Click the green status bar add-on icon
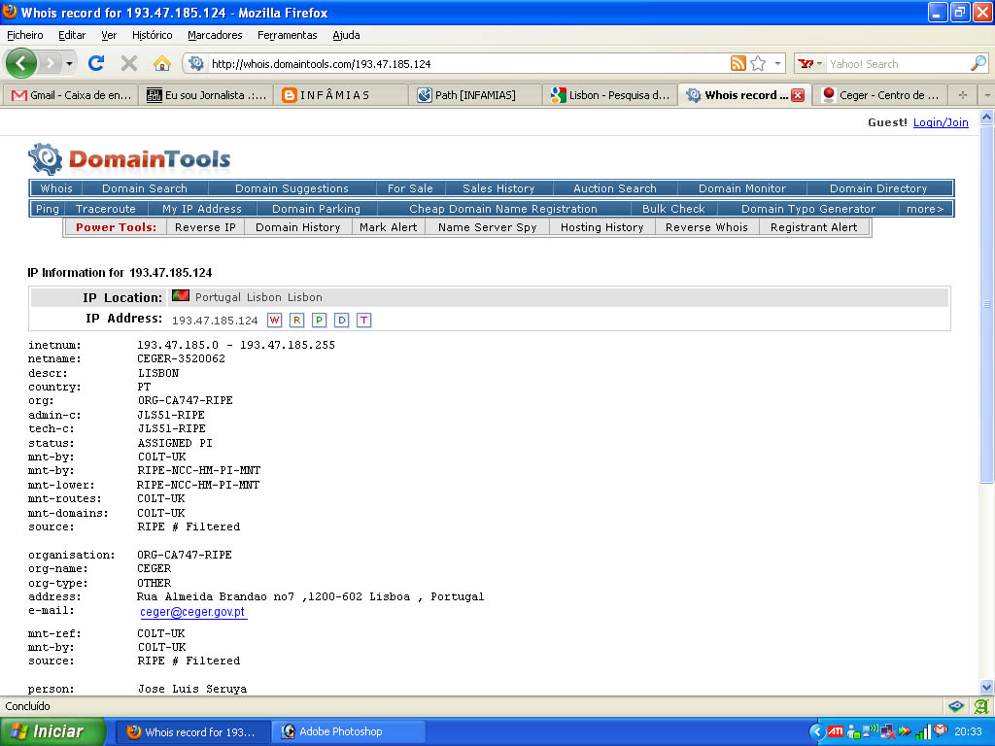This screenshot has height=746, width=995. click(981, 706)
